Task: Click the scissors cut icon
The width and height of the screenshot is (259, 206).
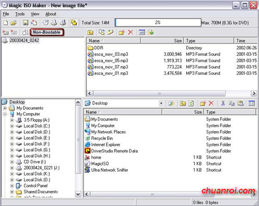Action: pyautogui.click(x=223, y=104)
